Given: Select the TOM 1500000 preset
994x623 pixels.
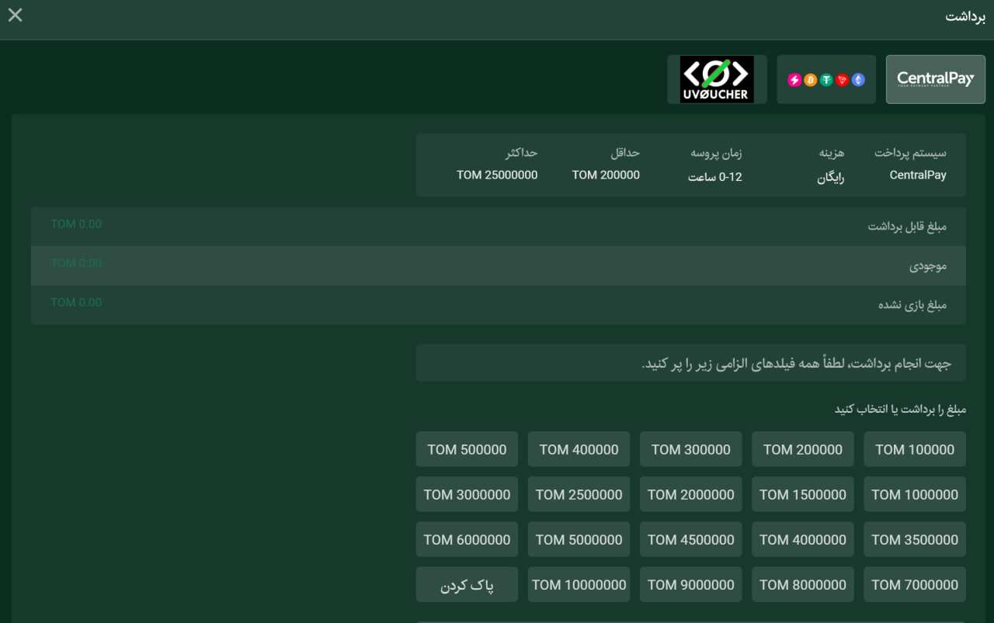Looking at the screenshot, I should pos(802,494).
